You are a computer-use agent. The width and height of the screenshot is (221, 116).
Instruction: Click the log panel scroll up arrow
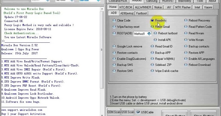pyautogui.click(x=102, y=9)
